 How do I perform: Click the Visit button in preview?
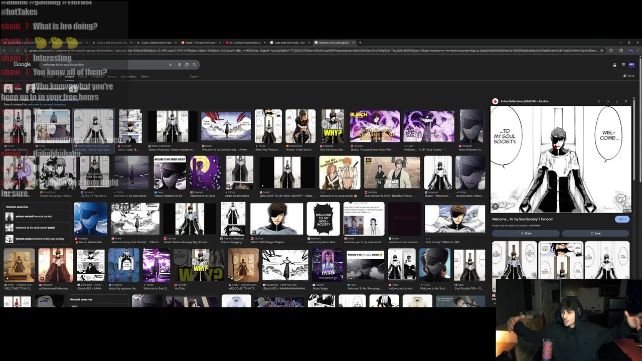pyautogui.click(x=621, y=219)
